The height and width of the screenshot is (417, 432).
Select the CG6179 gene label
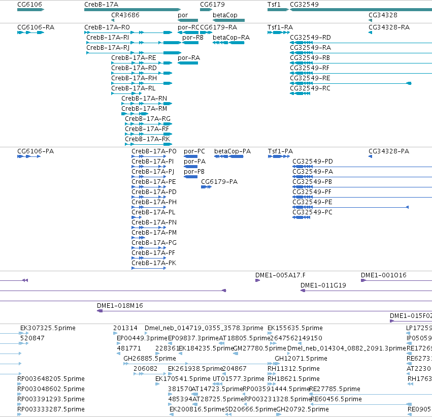point(212,5)
